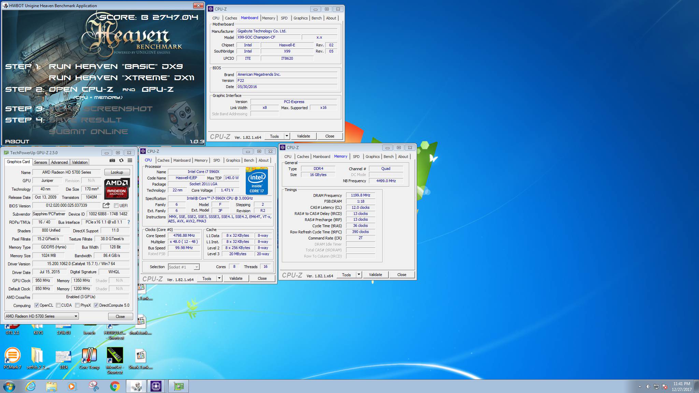Open Caches tab in CPU-Z Mainboard window
The width and height of the screenshot is (699, 393).
click(231, 18)
